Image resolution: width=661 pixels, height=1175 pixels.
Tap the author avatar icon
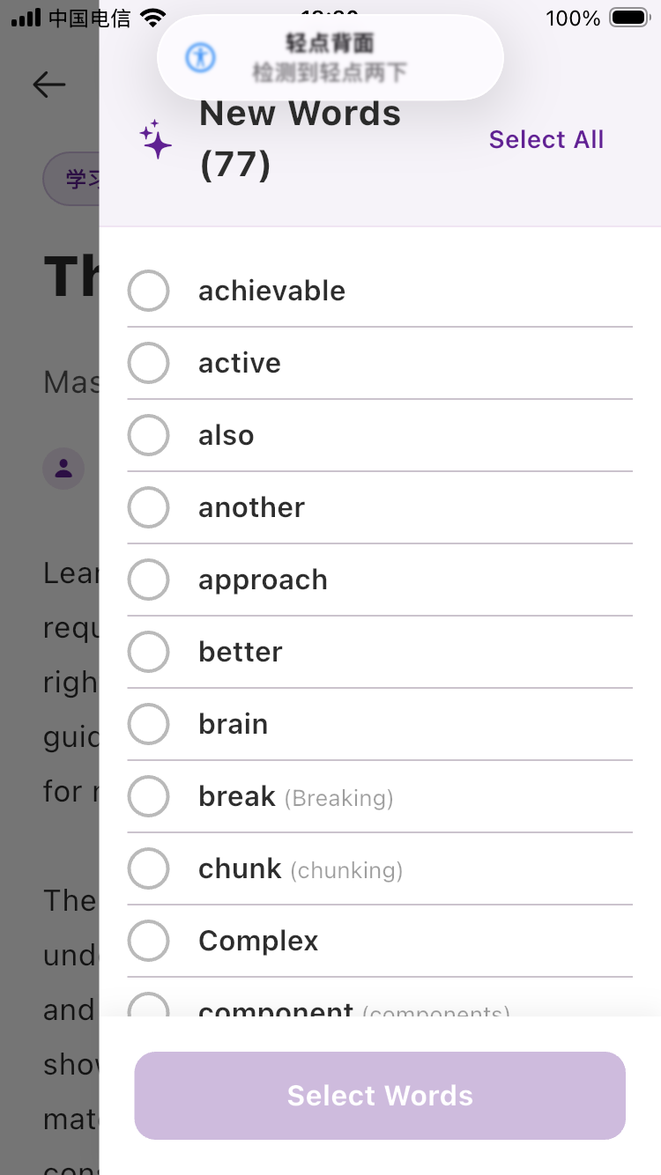tap(63, 469)
